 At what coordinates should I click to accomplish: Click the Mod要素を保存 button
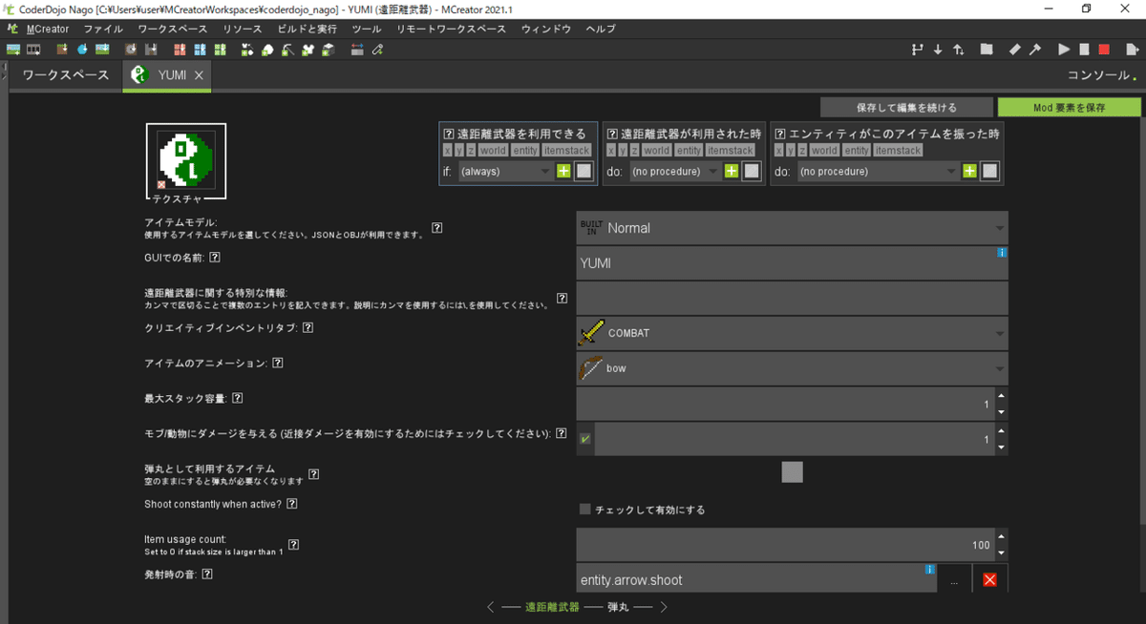coord(1070,106)
